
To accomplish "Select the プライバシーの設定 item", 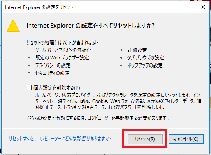I will click(x=53, y=65).
